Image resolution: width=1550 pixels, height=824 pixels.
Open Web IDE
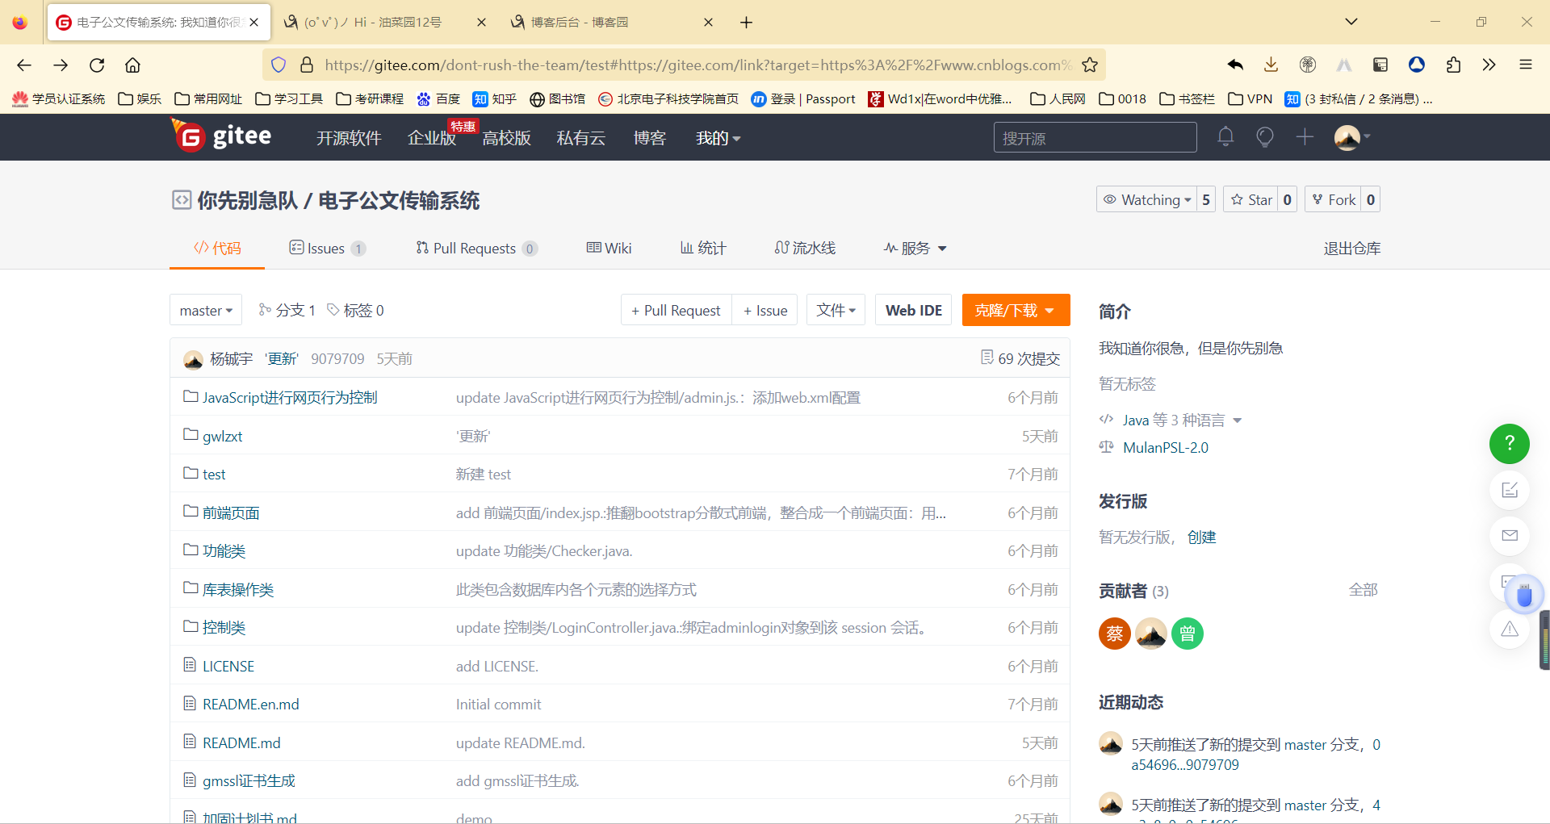point(914,310)
